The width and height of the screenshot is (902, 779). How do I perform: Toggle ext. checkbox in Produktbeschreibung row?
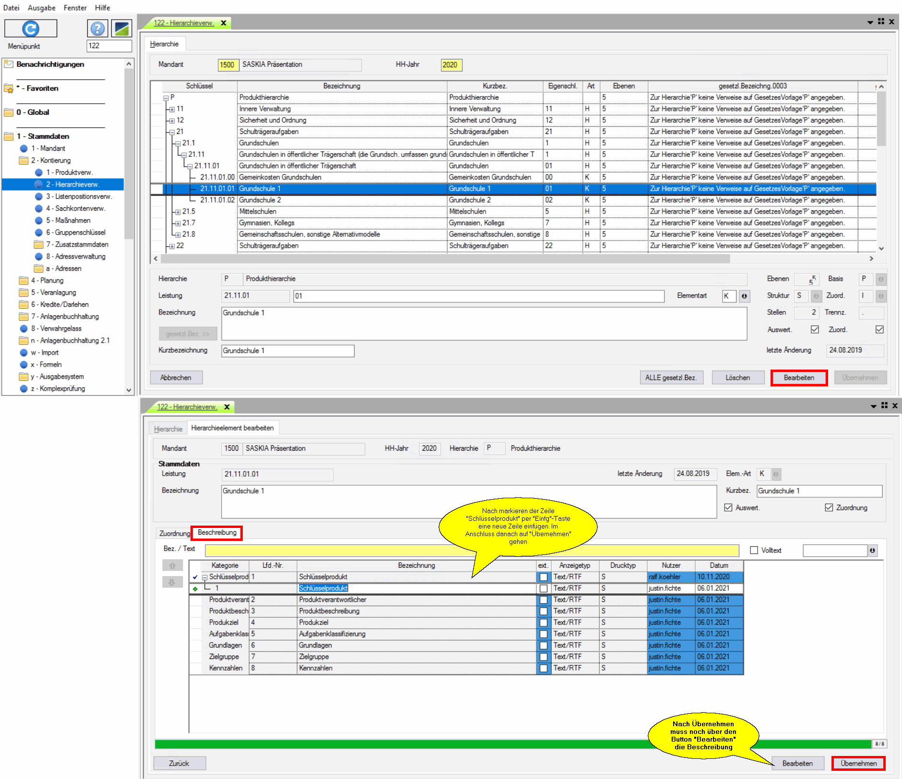click(543, 611)
